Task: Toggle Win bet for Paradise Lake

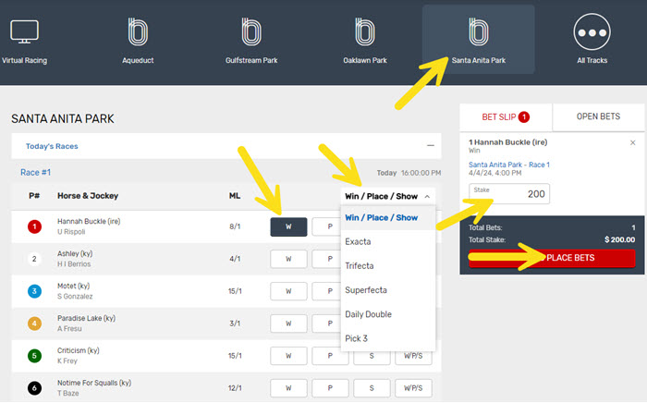Action: (x=288, y=324)
